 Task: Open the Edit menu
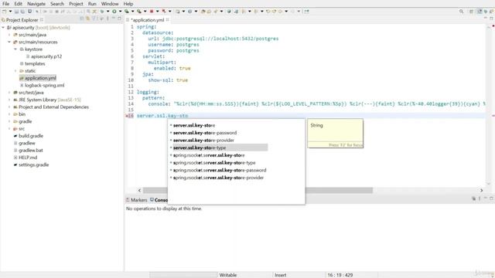coord(19,4)
